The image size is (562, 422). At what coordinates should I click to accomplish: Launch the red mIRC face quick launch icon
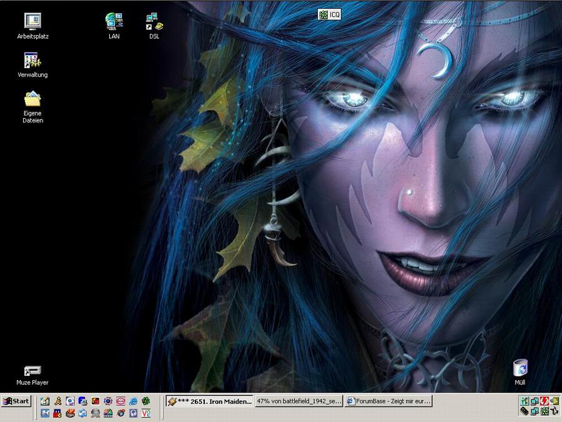point(57,413)
